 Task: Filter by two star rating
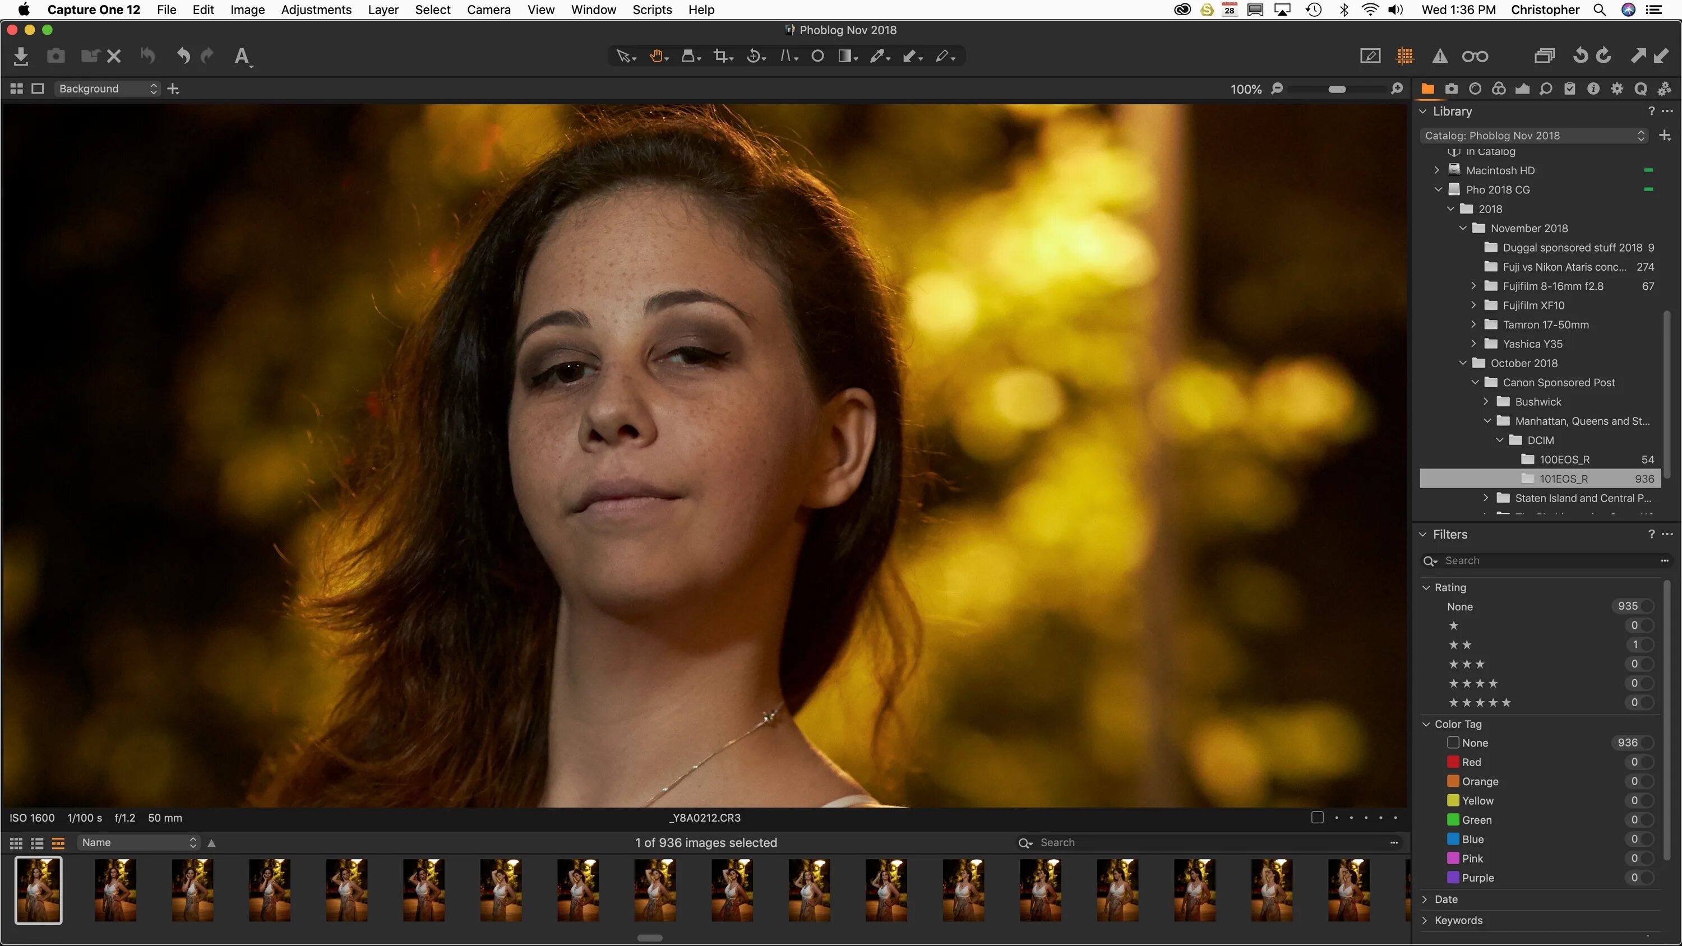(1460, 645)
